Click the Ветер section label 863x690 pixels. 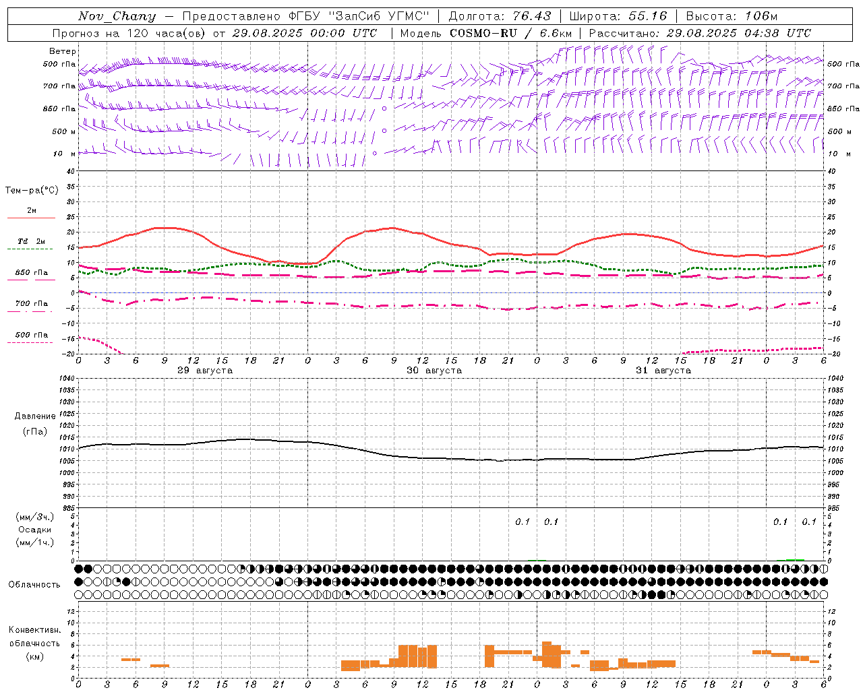point(63,51)
